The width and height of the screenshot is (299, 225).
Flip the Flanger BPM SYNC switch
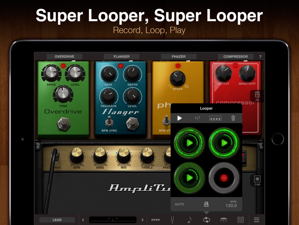tap(109, 121)
